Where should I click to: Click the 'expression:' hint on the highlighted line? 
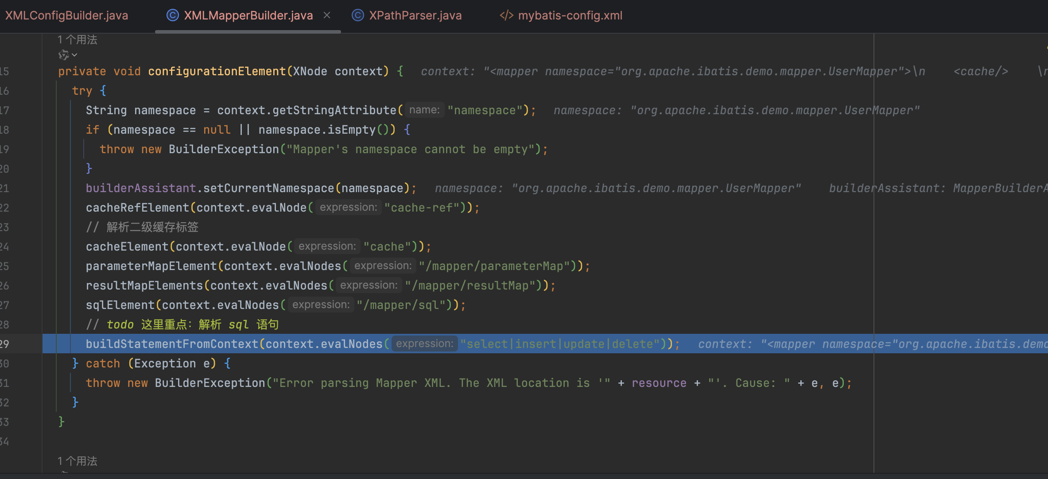pyautogui.click(x=424, y=344)
